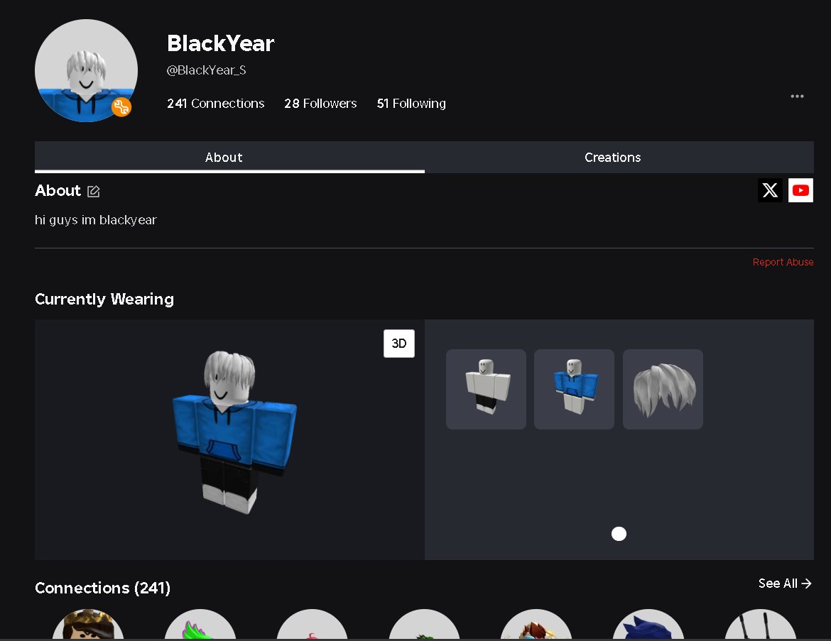View the 51 Following list

[411, 104]
